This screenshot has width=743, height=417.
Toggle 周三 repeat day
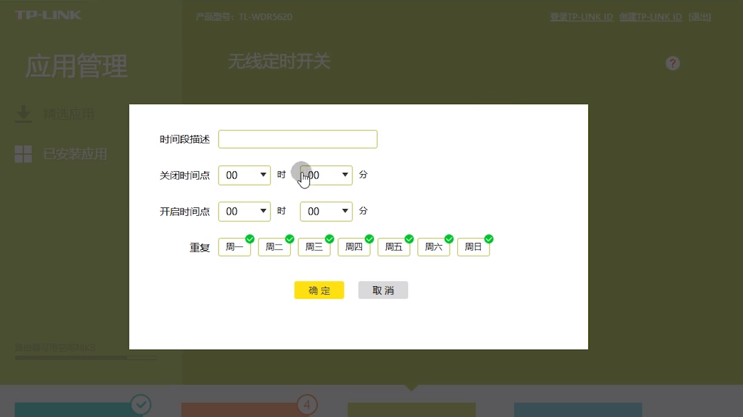[x=314, y=247]
